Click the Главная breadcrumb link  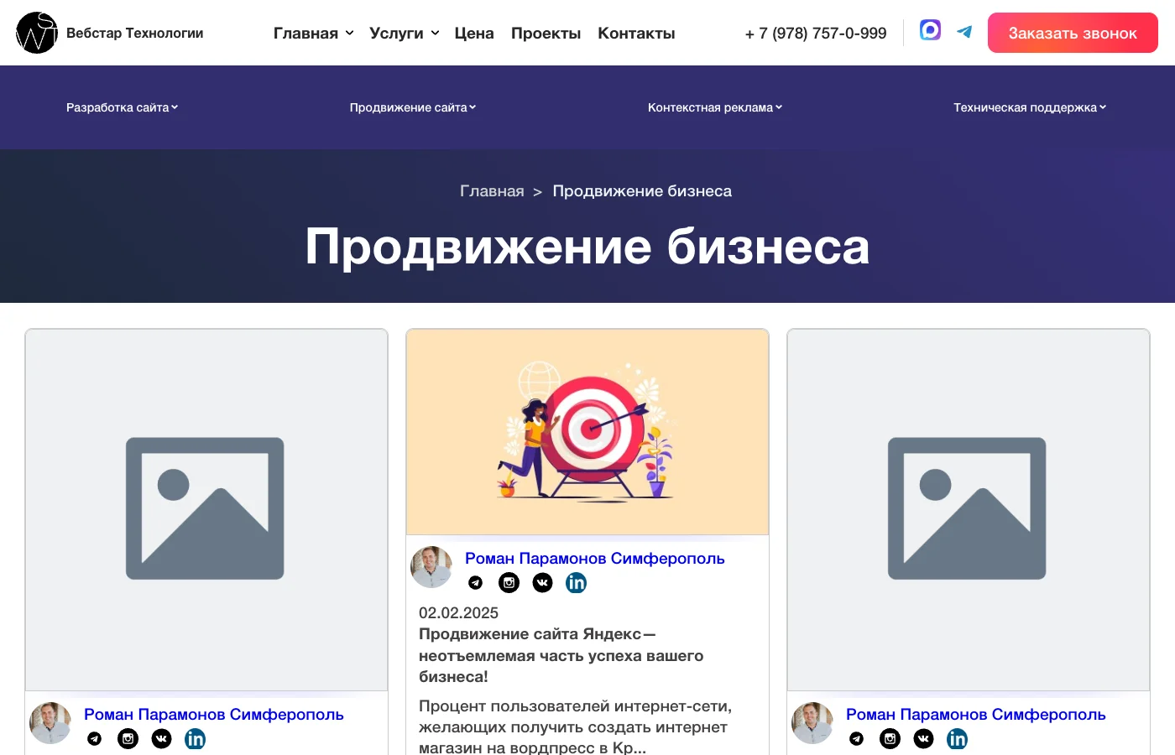pyautogui.click(x=492, y=191)
